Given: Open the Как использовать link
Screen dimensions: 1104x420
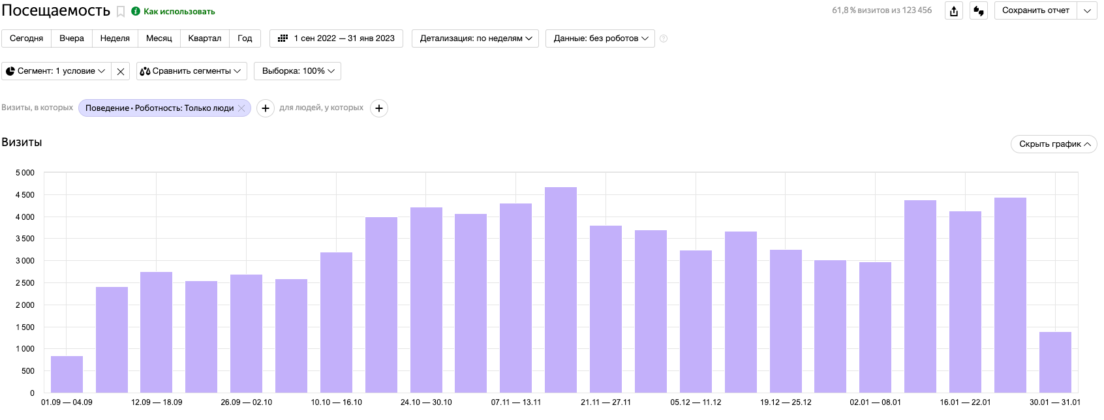Looking at the screenshot, I should (x=179, y=12).
